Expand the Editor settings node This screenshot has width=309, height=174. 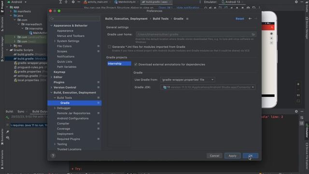tap(52, 77)
